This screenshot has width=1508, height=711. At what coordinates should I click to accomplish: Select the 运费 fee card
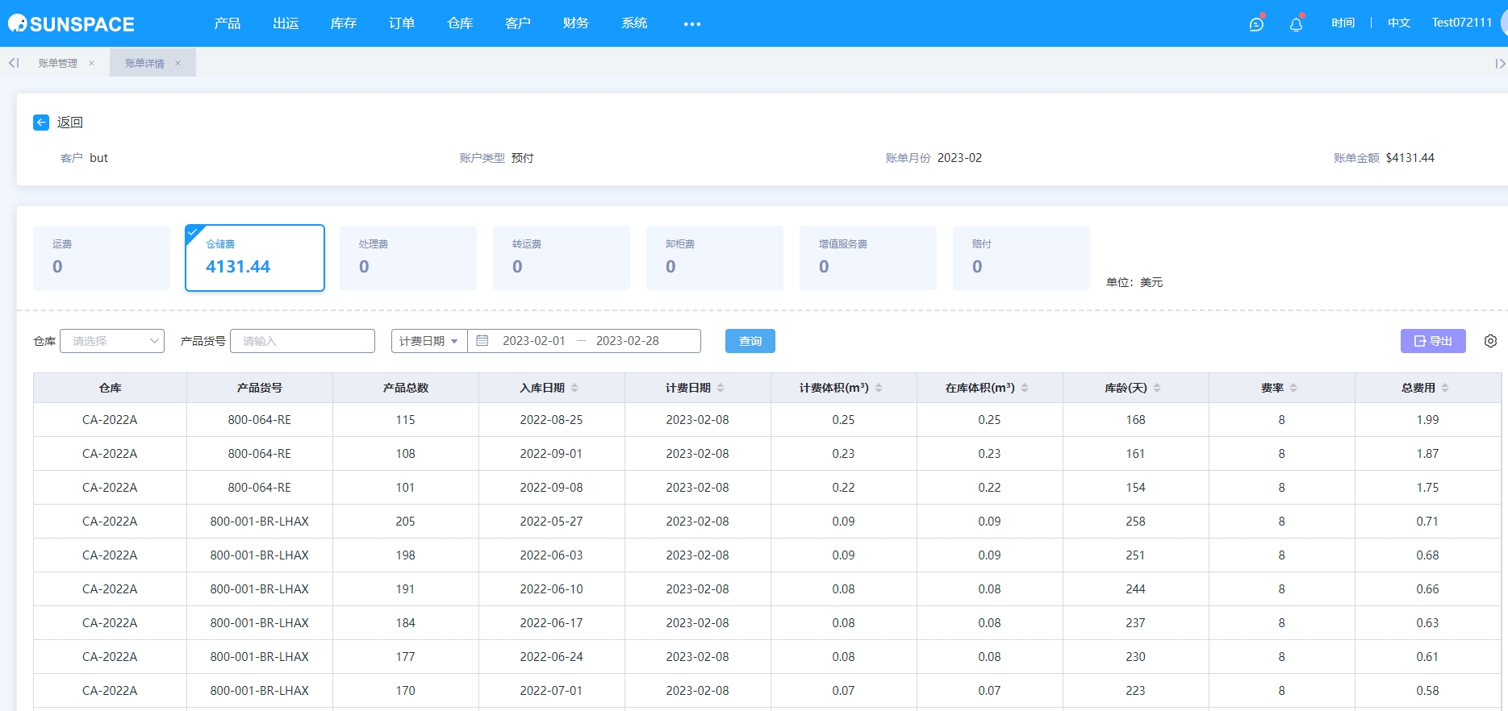point(102,258)
